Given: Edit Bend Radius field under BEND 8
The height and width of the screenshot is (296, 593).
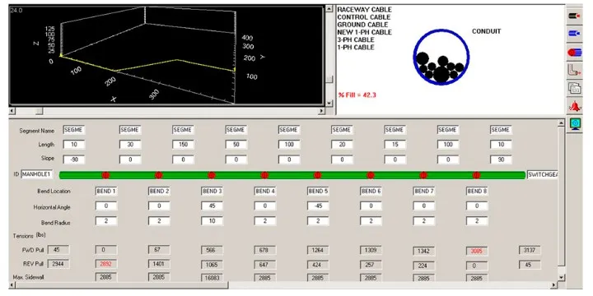Looking at the screenshot, I should (x=477, y=221).
